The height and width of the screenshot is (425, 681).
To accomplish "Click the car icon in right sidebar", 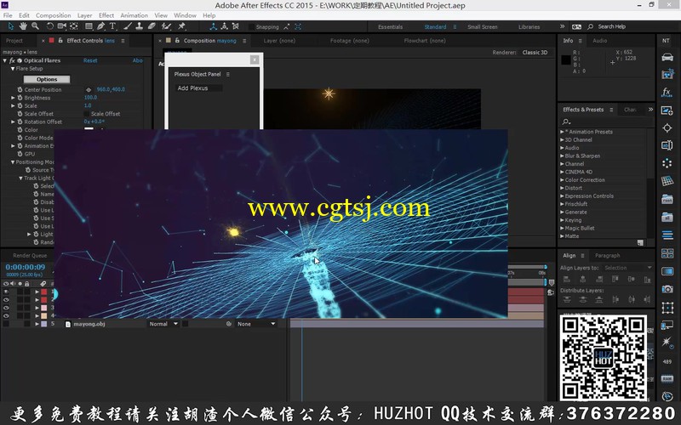I will point(667,57).
